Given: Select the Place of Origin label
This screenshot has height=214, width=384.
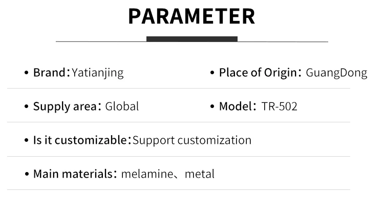Looking at the screenshot, I should point(258,73).
